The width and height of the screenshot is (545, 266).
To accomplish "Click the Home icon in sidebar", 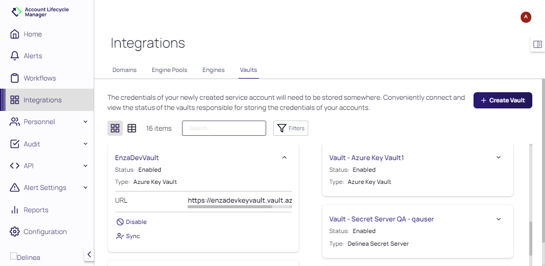I will tap(15, 34).
